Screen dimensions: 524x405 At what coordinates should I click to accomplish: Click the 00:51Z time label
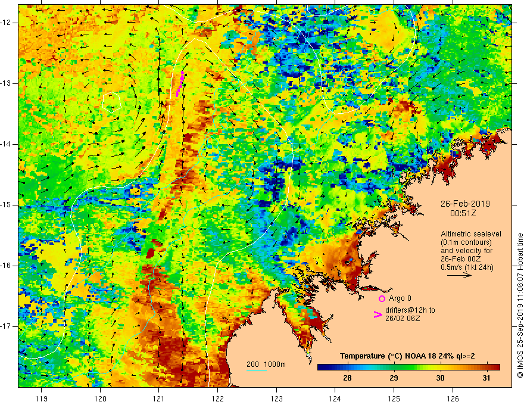tap(463, 213)
